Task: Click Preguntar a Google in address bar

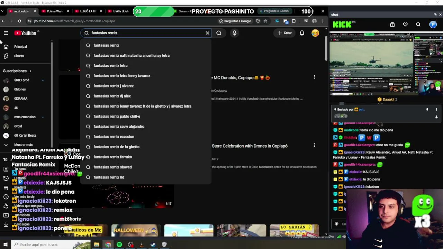Action: [235, 21]
